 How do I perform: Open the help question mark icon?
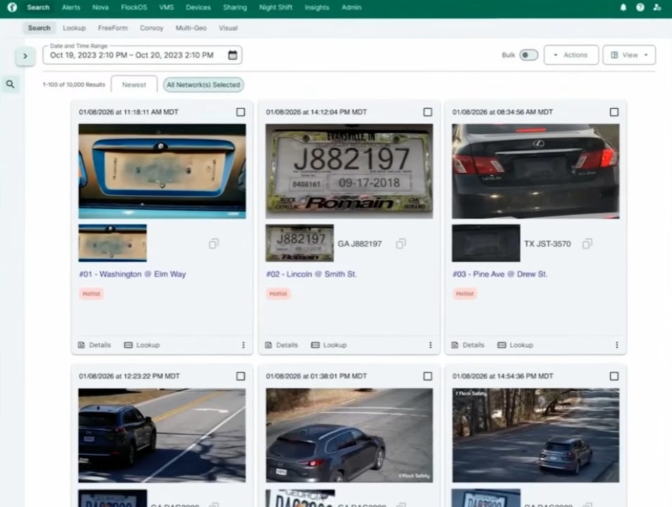(x=640, y=7)
